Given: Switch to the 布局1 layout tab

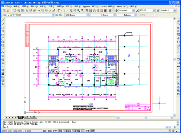Looking at the screenshot, I should 27,117.
